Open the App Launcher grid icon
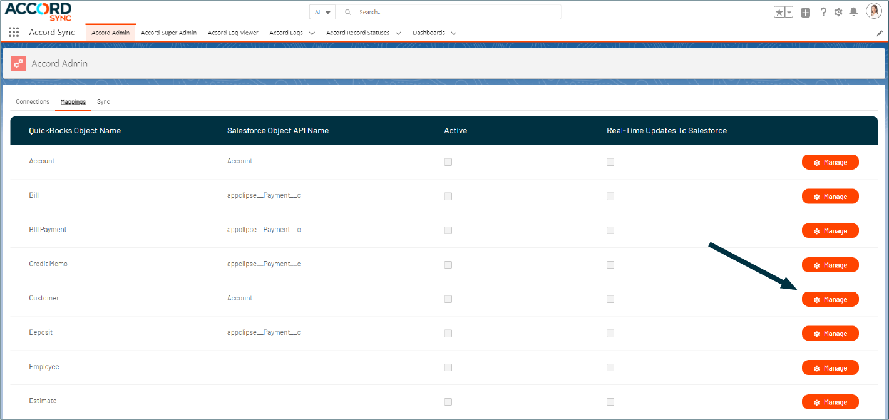The image size is (889, 420). click(14, 33)
